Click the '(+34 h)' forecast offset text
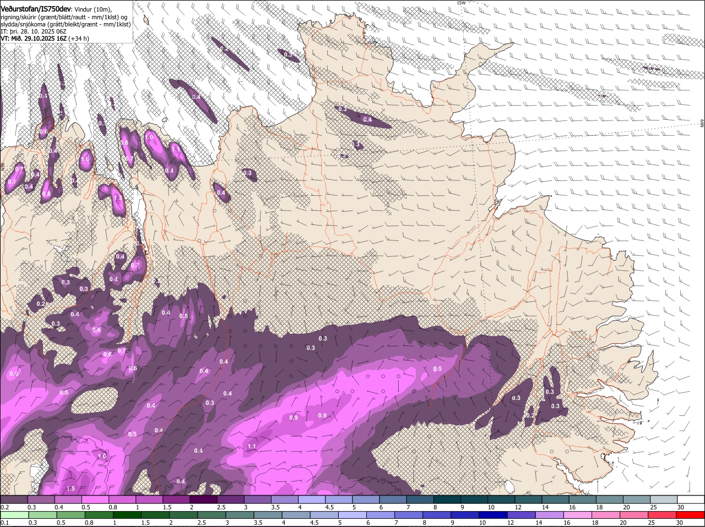 [79, 39]
